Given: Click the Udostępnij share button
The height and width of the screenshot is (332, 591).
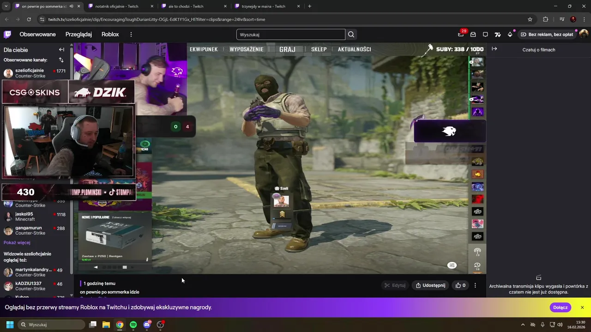Looking at the screenshot, I should (430, 285).
